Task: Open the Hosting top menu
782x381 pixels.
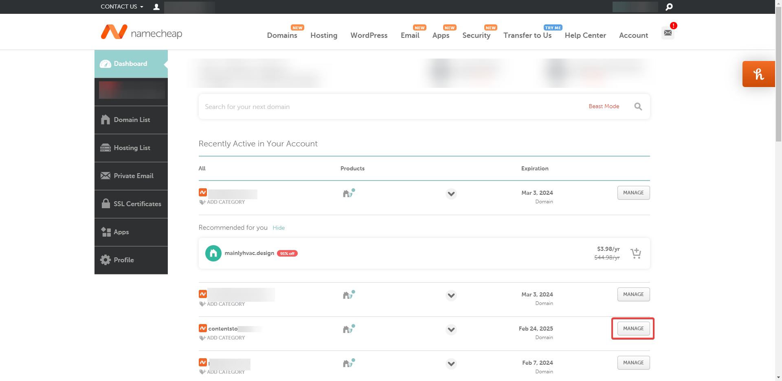Action: tap(324, 35)
